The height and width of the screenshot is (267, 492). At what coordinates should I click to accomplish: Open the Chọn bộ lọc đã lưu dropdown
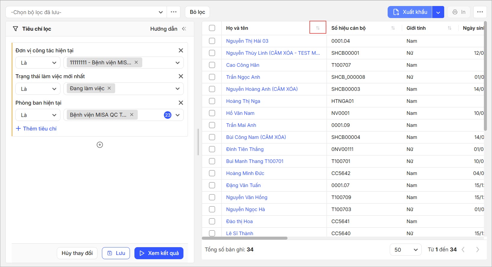coord(87,12)
